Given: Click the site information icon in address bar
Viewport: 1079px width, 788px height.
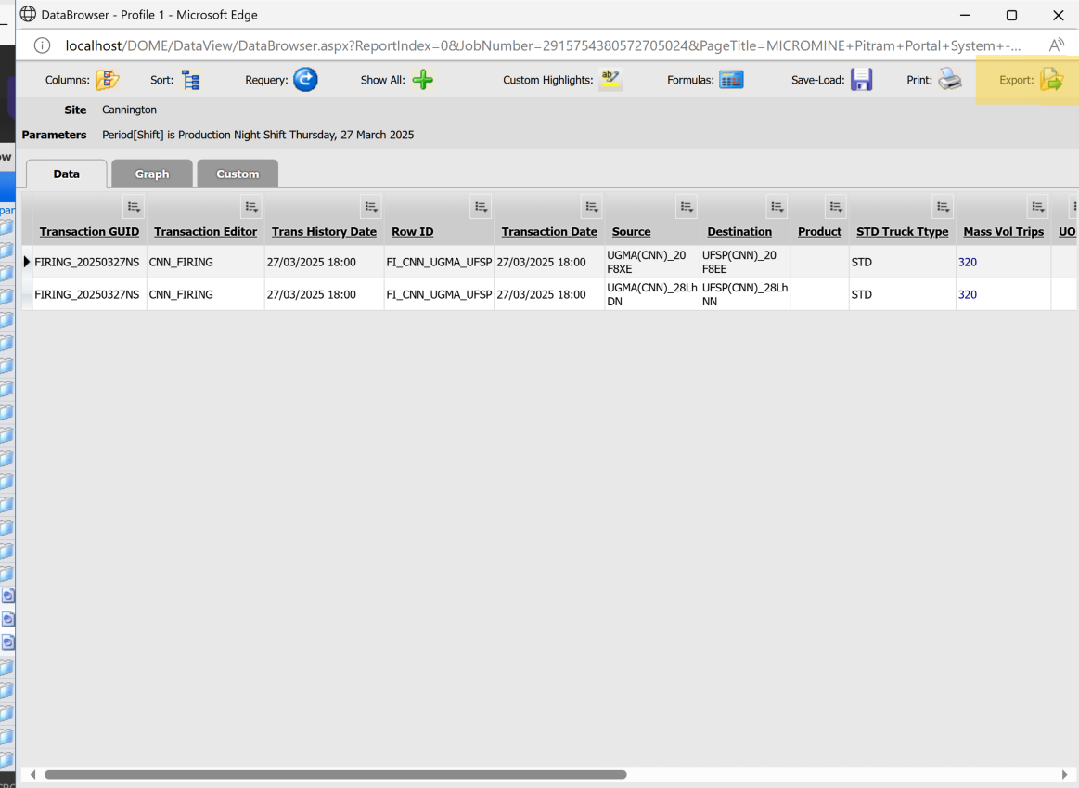Looking at the screenshot, I should 42,45.
